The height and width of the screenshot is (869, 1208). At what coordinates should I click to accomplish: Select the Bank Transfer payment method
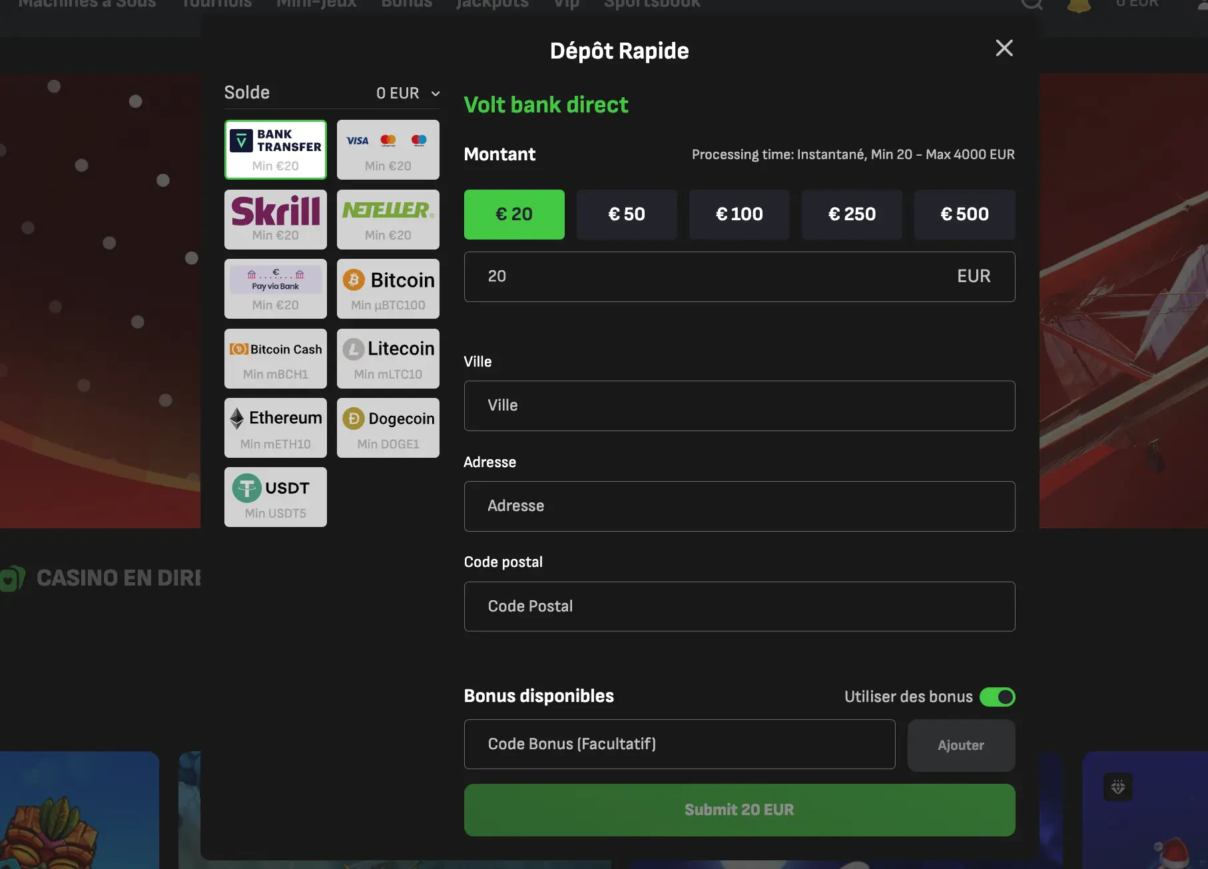pos(276,150)
